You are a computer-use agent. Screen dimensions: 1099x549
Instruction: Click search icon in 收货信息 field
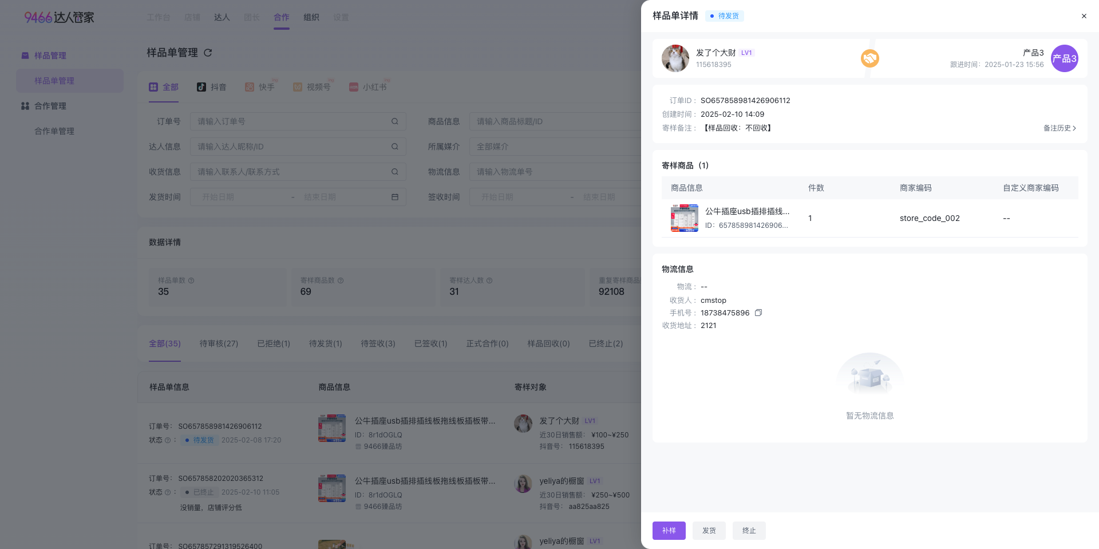[x=395, y=172]
